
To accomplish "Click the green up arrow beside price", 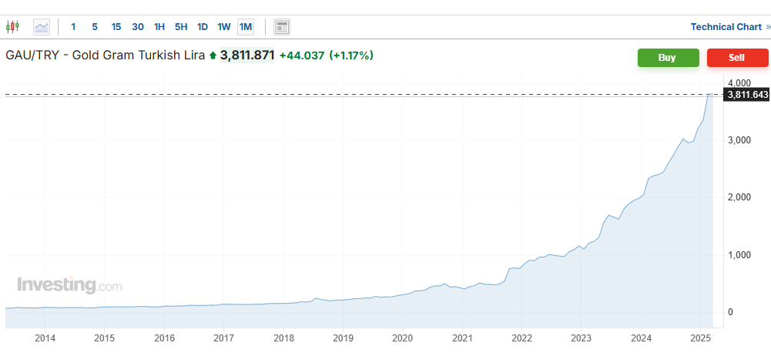I will coord(213,56).
